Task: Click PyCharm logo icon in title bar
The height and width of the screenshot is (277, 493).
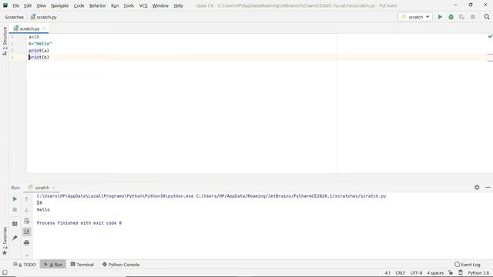Action: pyautogui.click(x=5, y=5)
